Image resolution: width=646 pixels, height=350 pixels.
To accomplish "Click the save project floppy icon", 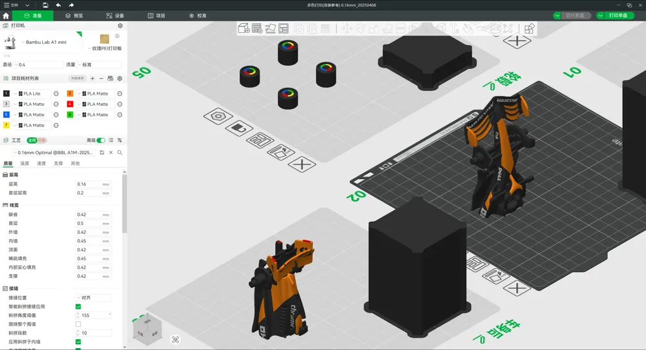I will (45, 5).
